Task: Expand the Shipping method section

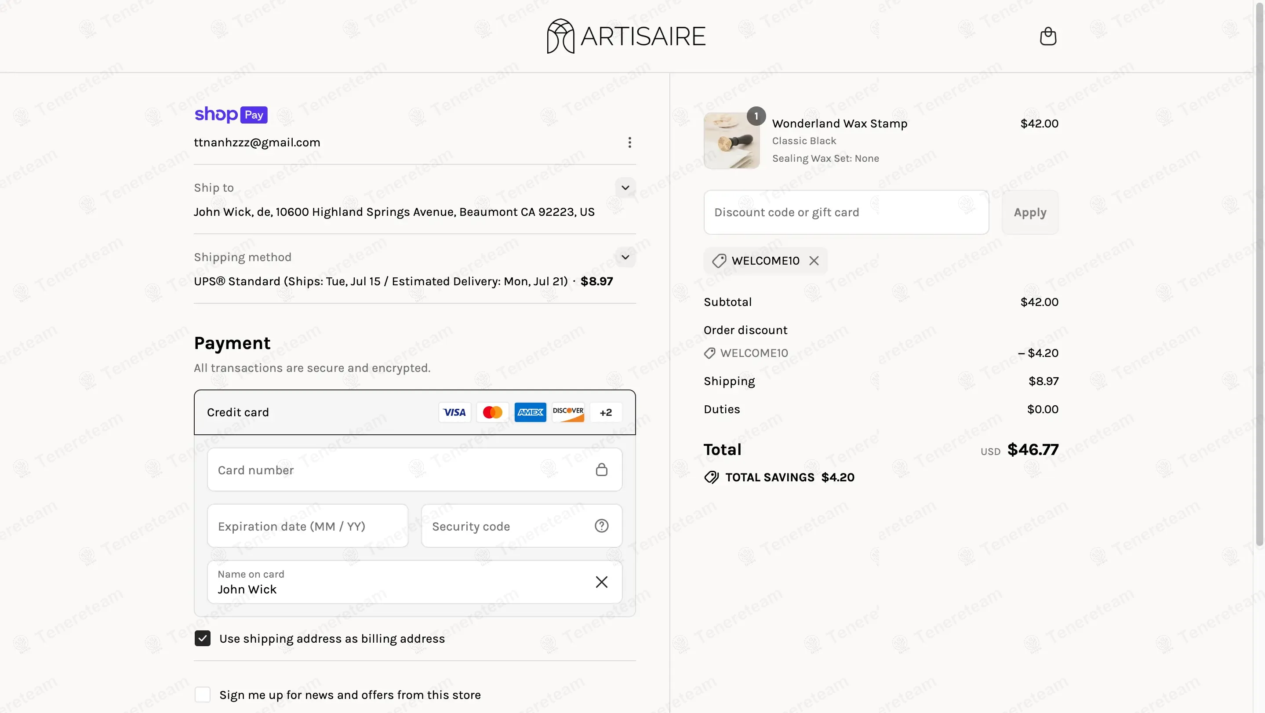Action: pyautogui.click(x=625, y=257)
